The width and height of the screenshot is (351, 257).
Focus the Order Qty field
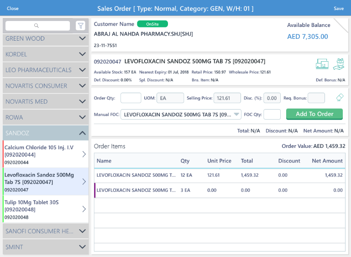point(131,98)
